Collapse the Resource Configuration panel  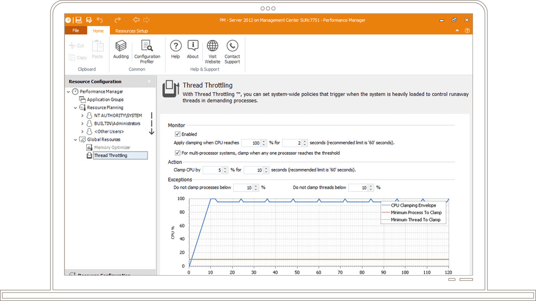tap(149, 81)
